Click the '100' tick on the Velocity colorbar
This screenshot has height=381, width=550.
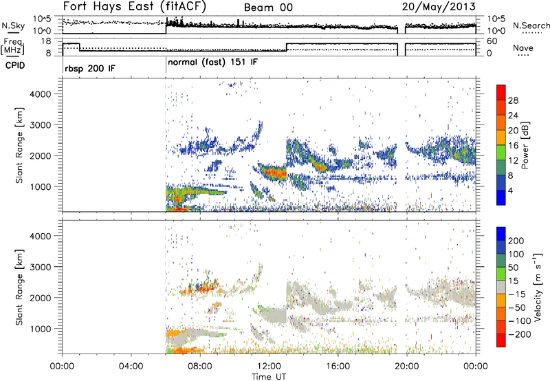pyautogui.click(x=516, y=254)
